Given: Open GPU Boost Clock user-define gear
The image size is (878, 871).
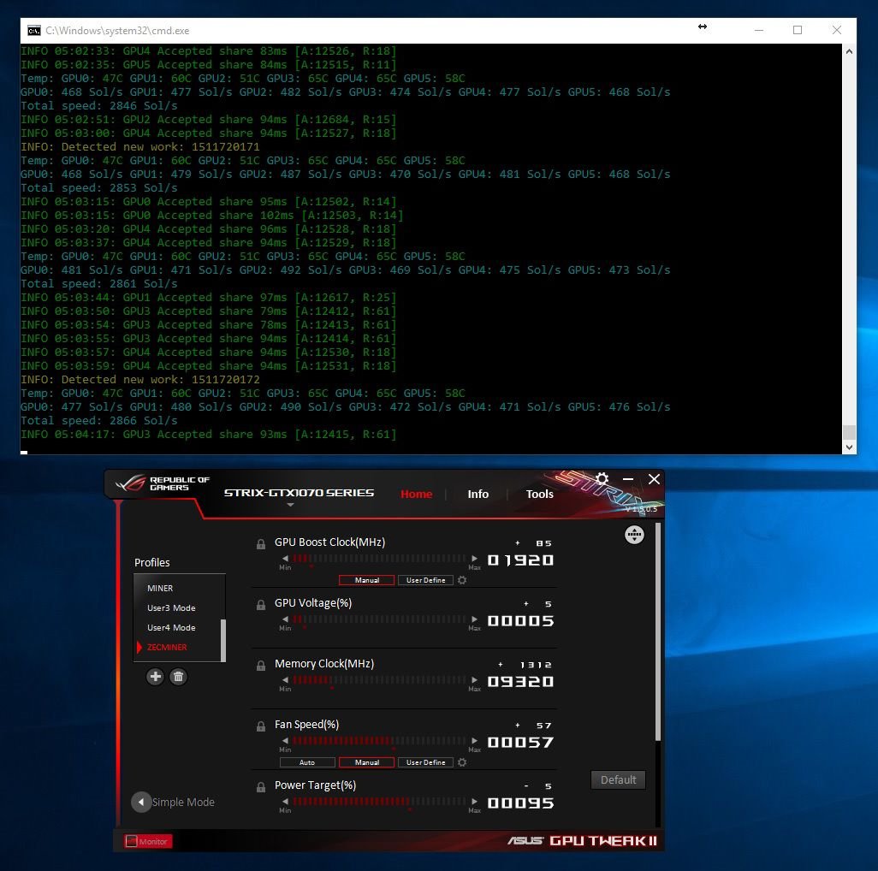Looking at the screenshot, I should coord(462,580).
